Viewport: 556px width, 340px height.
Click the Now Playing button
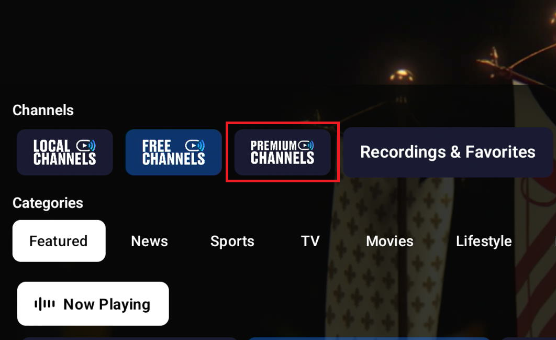point(93,304)
